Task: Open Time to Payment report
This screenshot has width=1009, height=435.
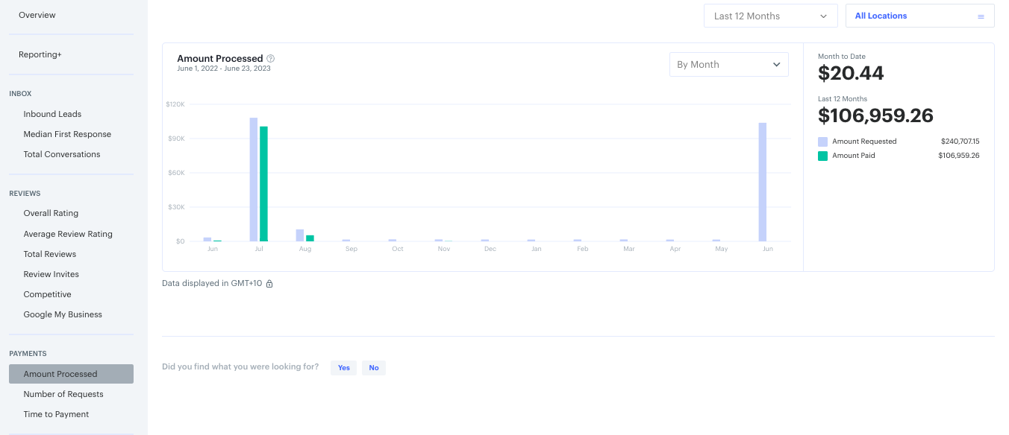Action: [x=56, y=414]
